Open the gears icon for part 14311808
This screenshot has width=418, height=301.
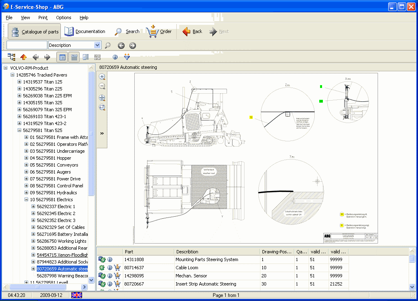102,259
